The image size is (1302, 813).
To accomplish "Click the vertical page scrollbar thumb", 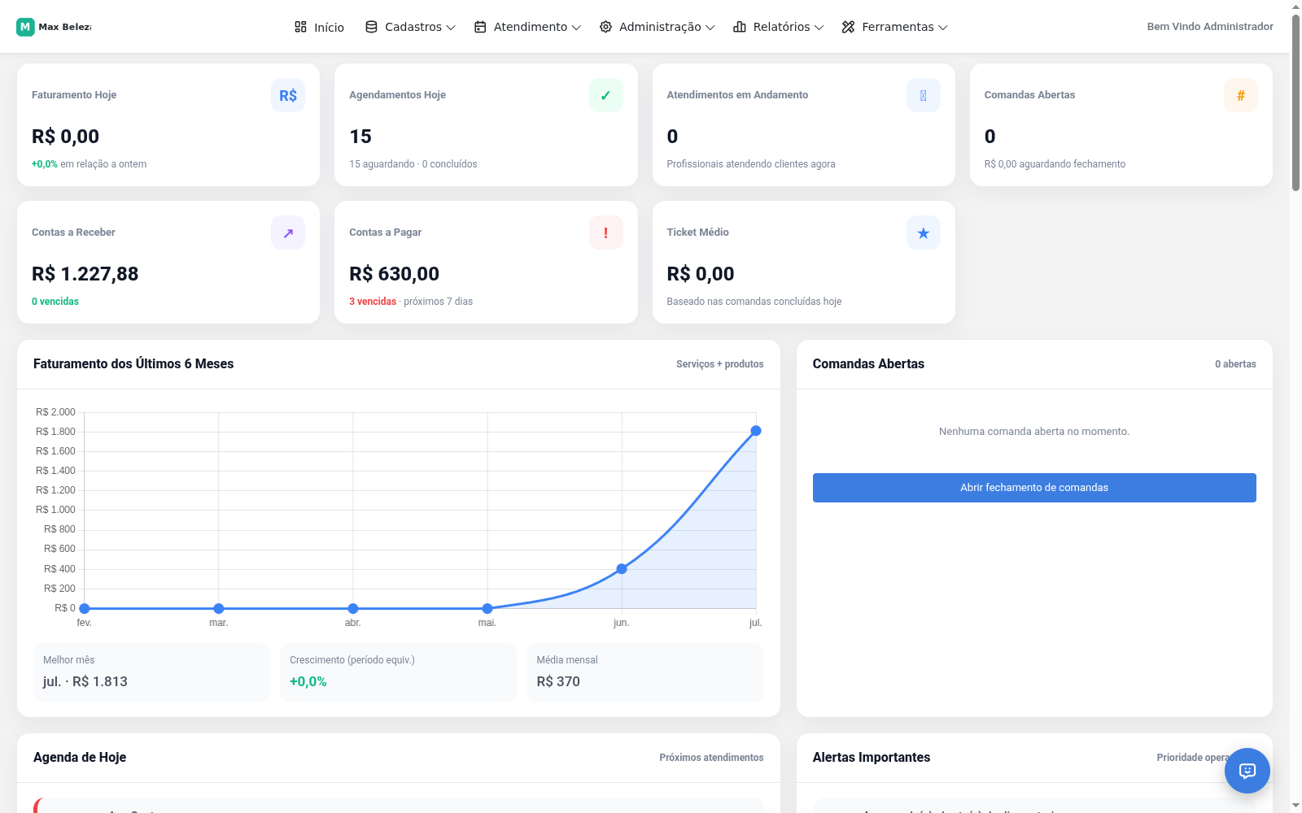I will (1295, 102).
